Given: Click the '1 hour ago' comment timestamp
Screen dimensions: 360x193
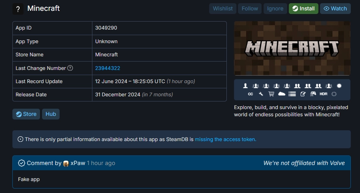Looking at the screenshot, I should 101,163.
